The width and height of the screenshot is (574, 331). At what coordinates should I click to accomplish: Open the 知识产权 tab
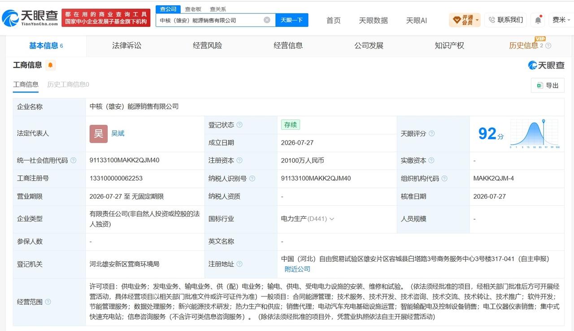[449, 45]
